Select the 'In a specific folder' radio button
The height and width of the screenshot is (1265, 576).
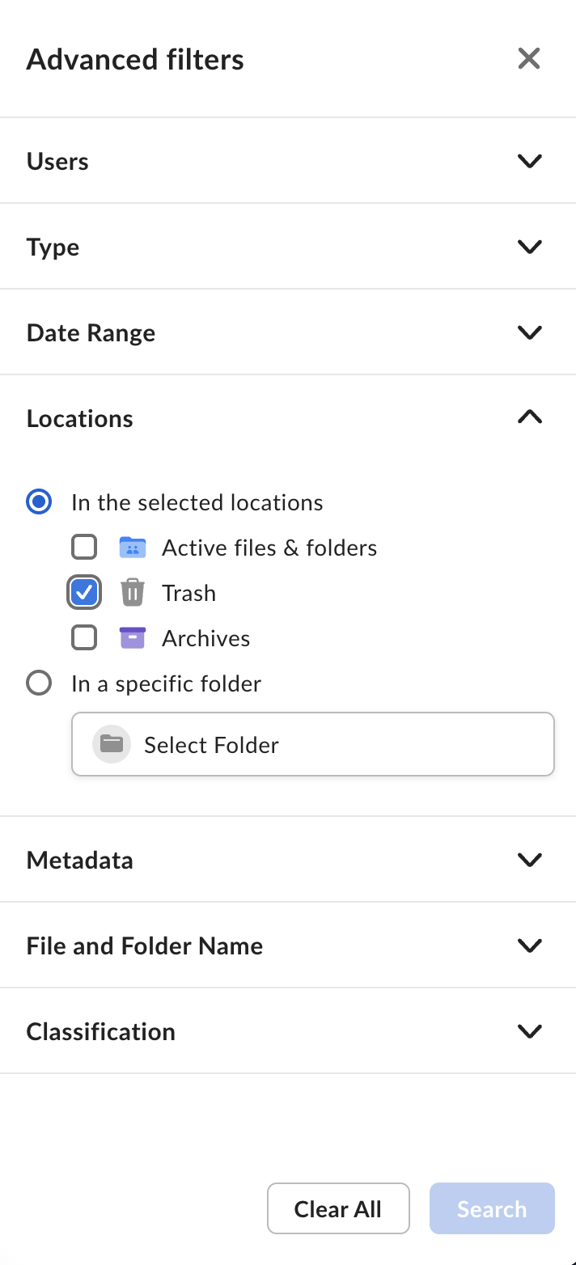tap(39, 683)
